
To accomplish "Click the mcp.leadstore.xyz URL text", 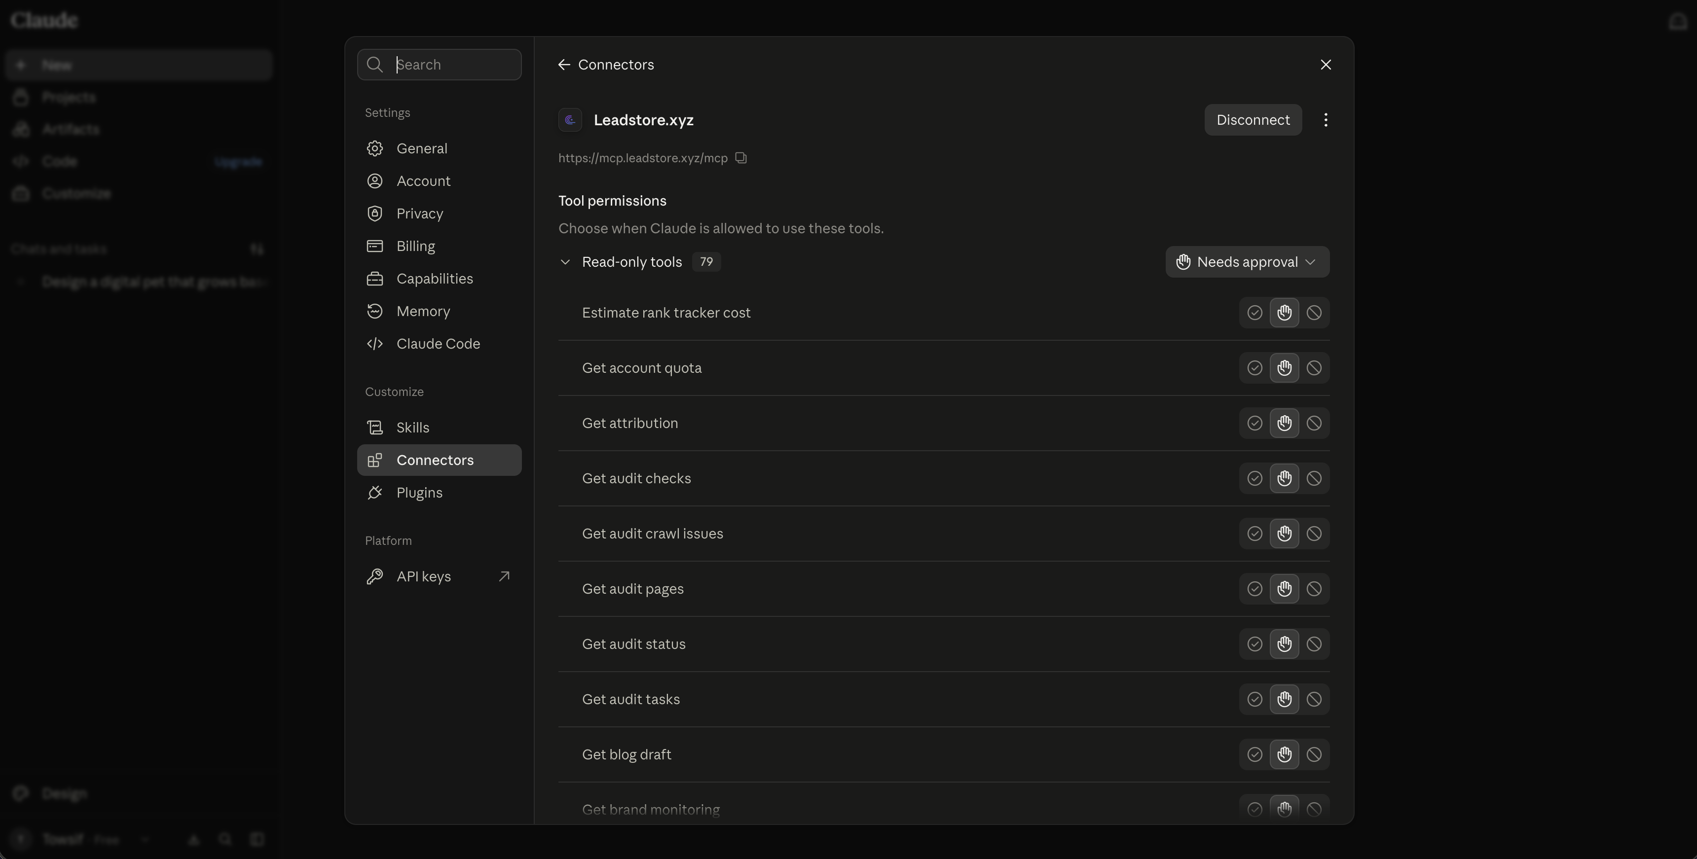I will (x=643, y=158).
